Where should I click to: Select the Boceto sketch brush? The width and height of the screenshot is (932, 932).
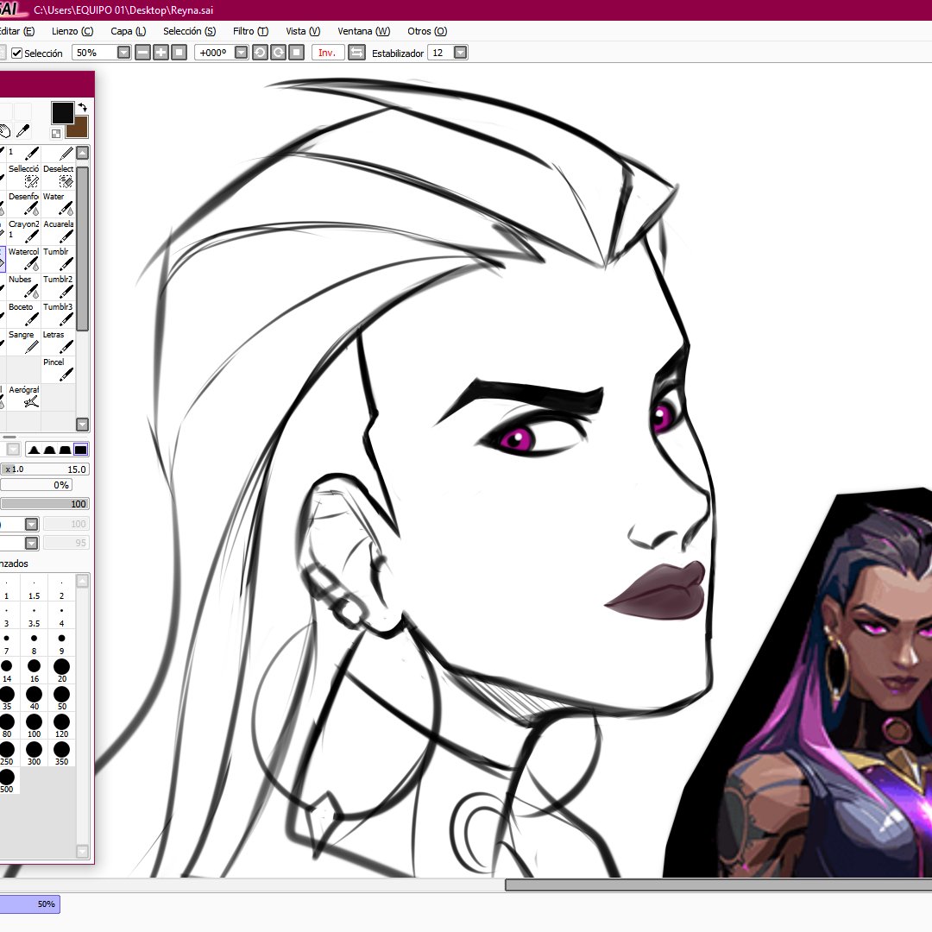click(x=24, y=314)
